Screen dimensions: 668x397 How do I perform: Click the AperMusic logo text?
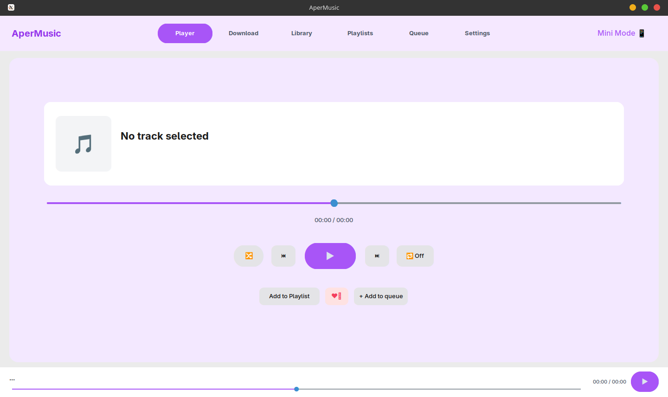coord(36,33)
